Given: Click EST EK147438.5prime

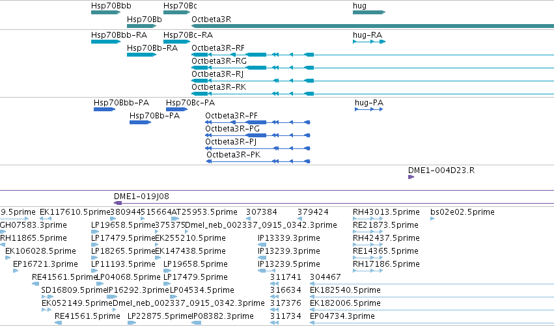Looking at the screenshot, I should coord(191,251).
